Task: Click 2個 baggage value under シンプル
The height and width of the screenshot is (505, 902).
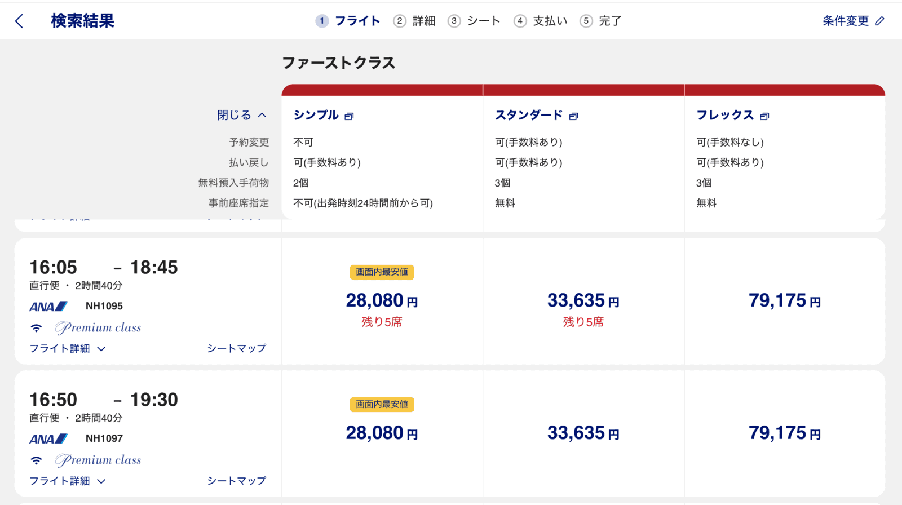Action: (x=301, y=183)
